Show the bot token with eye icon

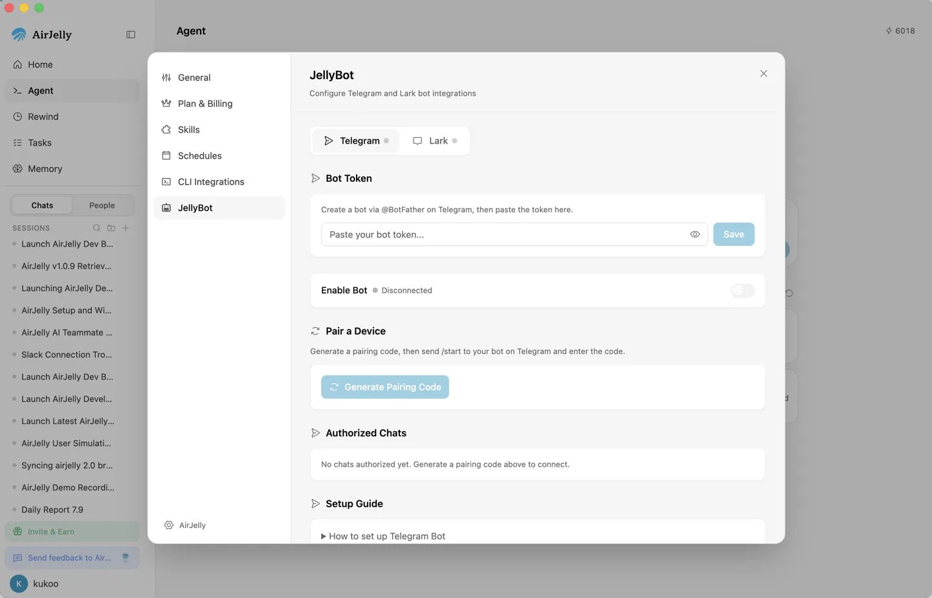coord(695,234)
